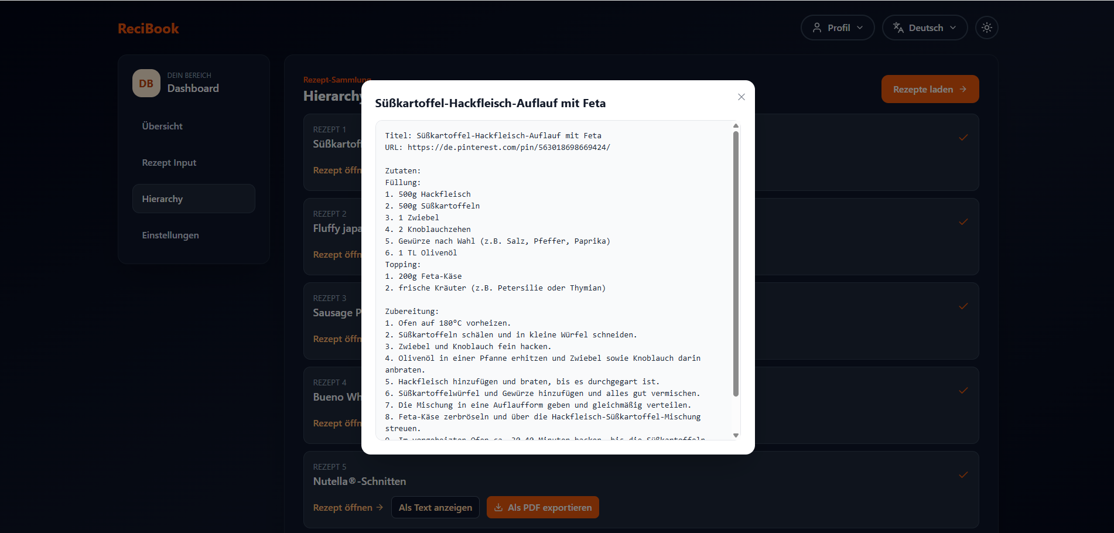Open the Nutella-Schnitten recipe via Rezept öffnen
Image resolution: width=1114 pixels, height=533 pixels.
(x=348, y=507)
